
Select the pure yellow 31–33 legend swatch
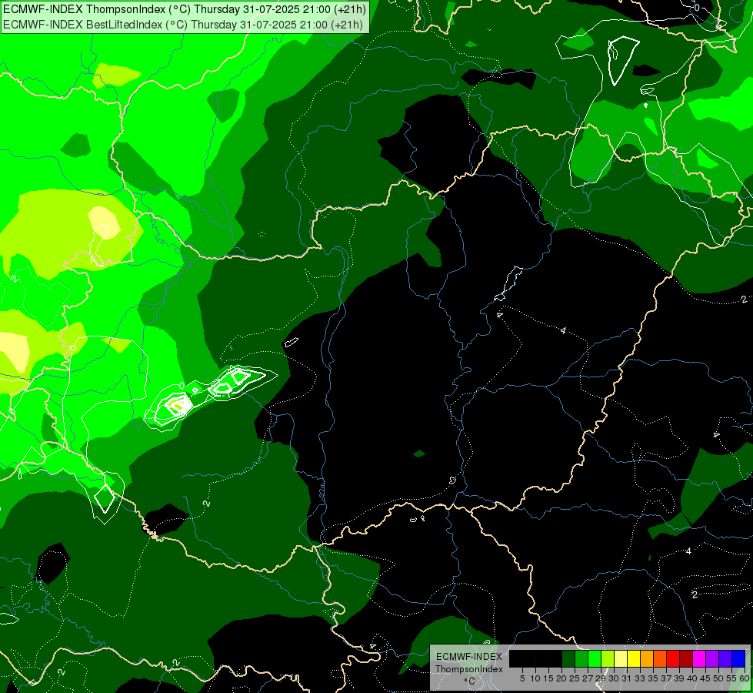click(634, 659)
